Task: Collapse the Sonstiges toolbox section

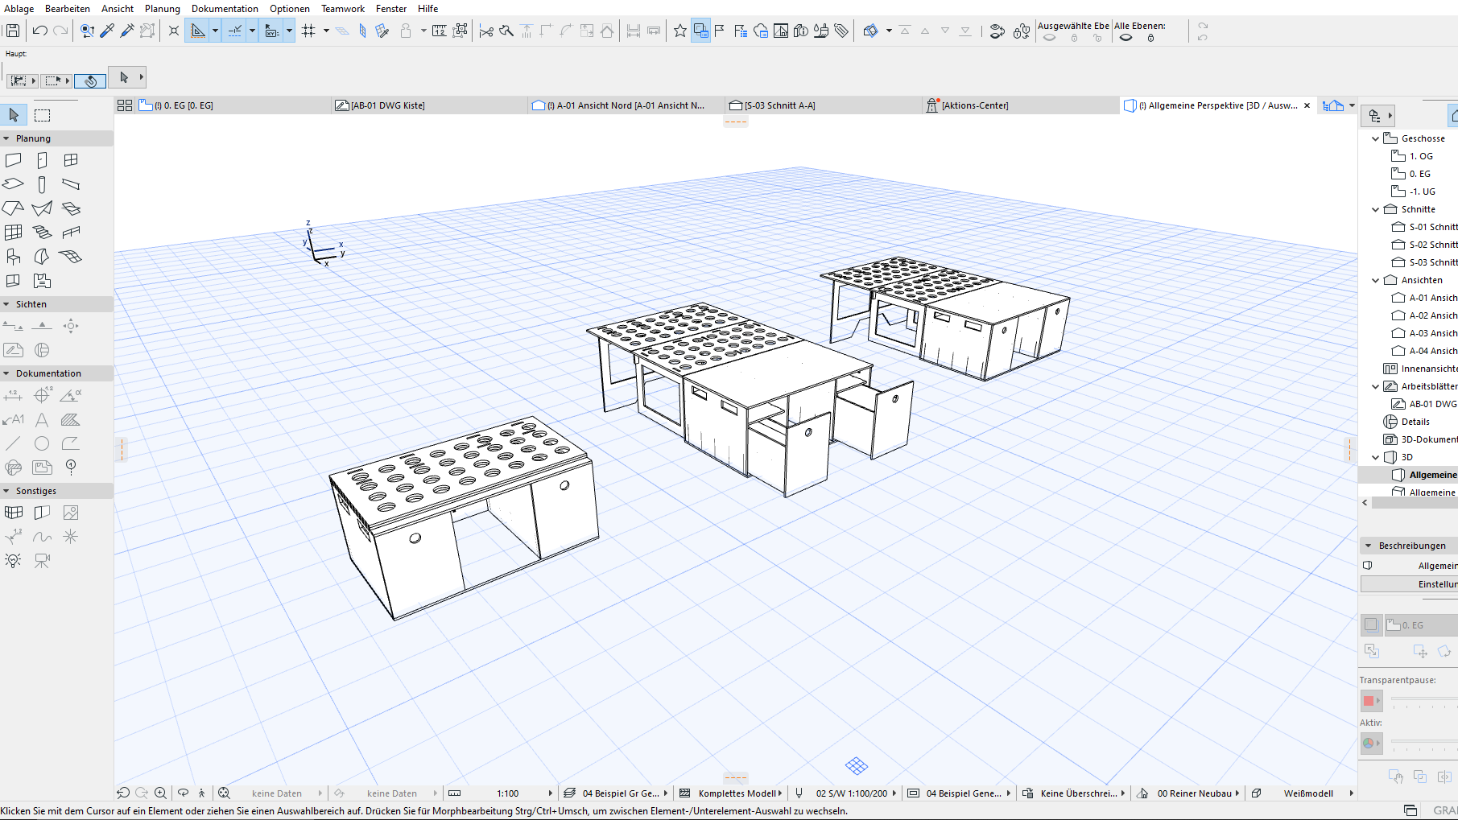Action: 6,491
